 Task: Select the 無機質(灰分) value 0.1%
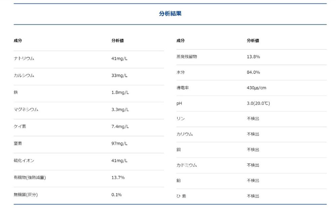[x=116, y=195]
